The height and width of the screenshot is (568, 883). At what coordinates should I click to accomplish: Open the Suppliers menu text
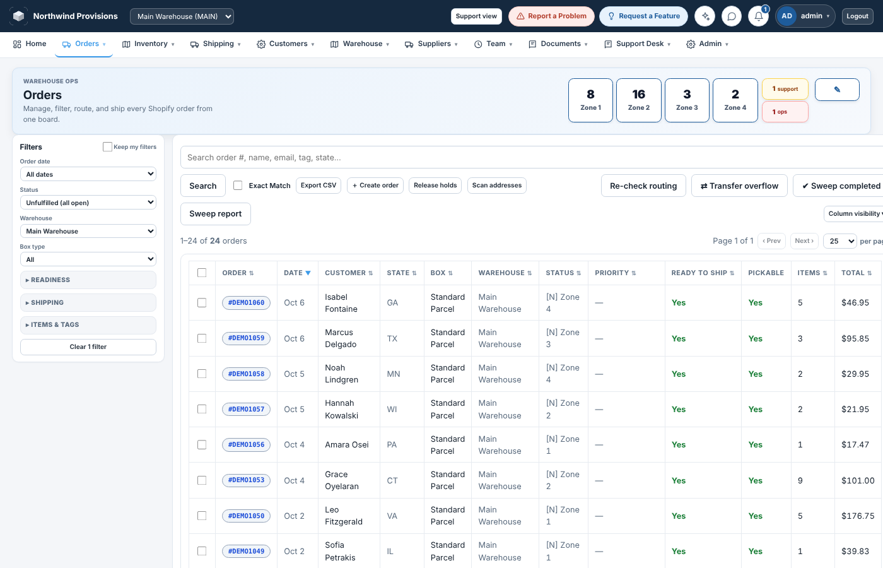point(434,44)
